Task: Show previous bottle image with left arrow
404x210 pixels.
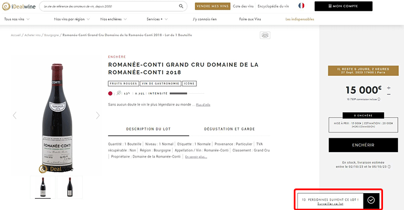Action: pos(15,115)
